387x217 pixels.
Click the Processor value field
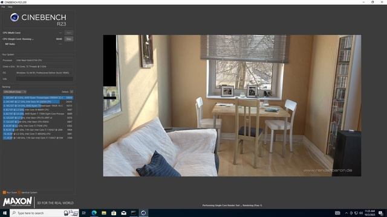(45, 60)
